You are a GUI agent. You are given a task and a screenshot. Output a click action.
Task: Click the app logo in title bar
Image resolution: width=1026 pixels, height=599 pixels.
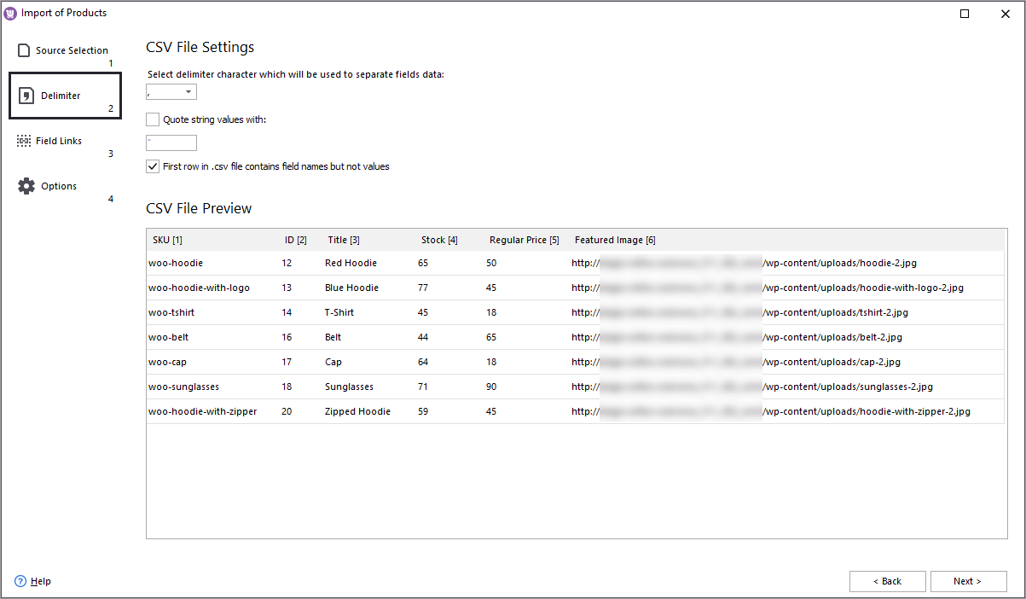(x=11, y=13)
